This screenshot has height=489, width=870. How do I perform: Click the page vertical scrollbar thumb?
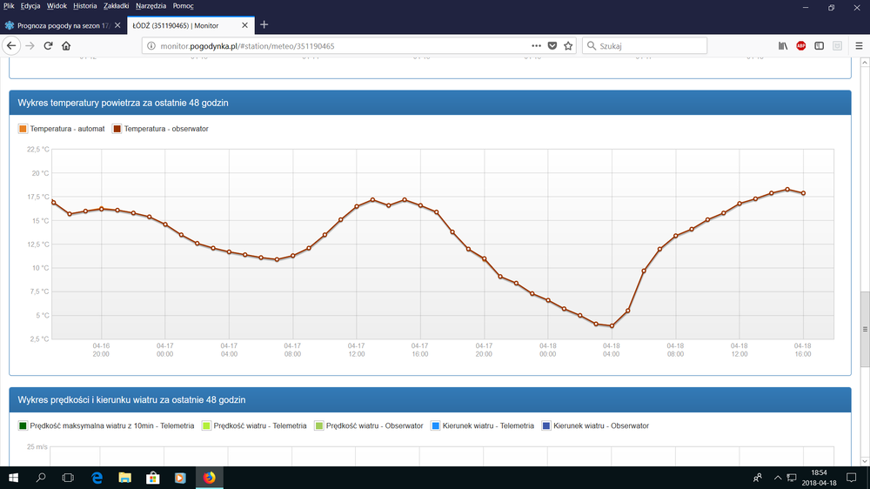[865, 329]
